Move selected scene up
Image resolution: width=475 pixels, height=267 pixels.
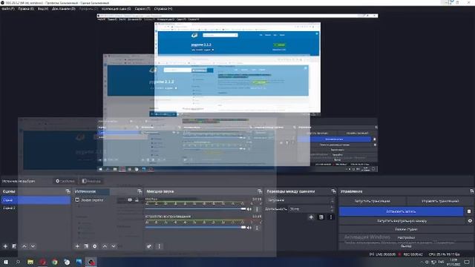[24, 246]
